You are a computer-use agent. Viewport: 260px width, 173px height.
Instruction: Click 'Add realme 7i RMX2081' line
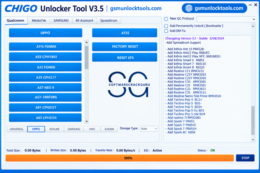coord(183,118)
